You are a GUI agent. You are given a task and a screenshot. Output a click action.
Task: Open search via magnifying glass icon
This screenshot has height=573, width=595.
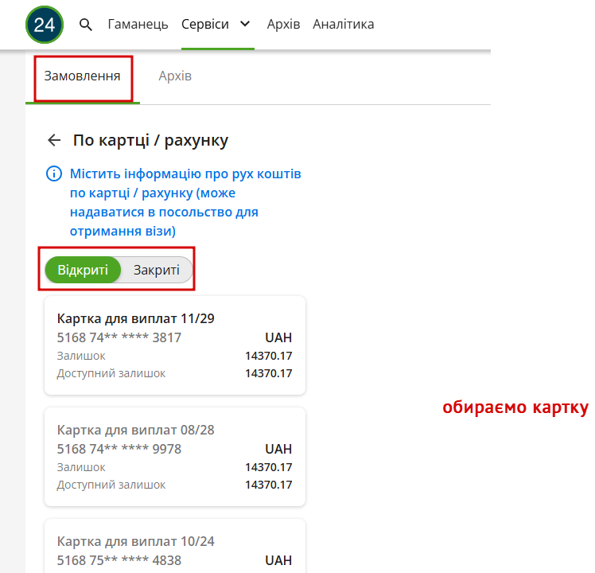point(86,25)
